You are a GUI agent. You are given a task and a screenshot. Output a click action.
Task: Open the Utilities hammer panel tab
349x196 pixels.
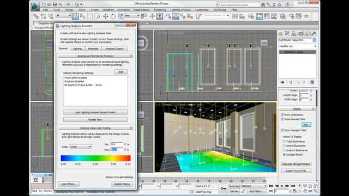(314, 34)
